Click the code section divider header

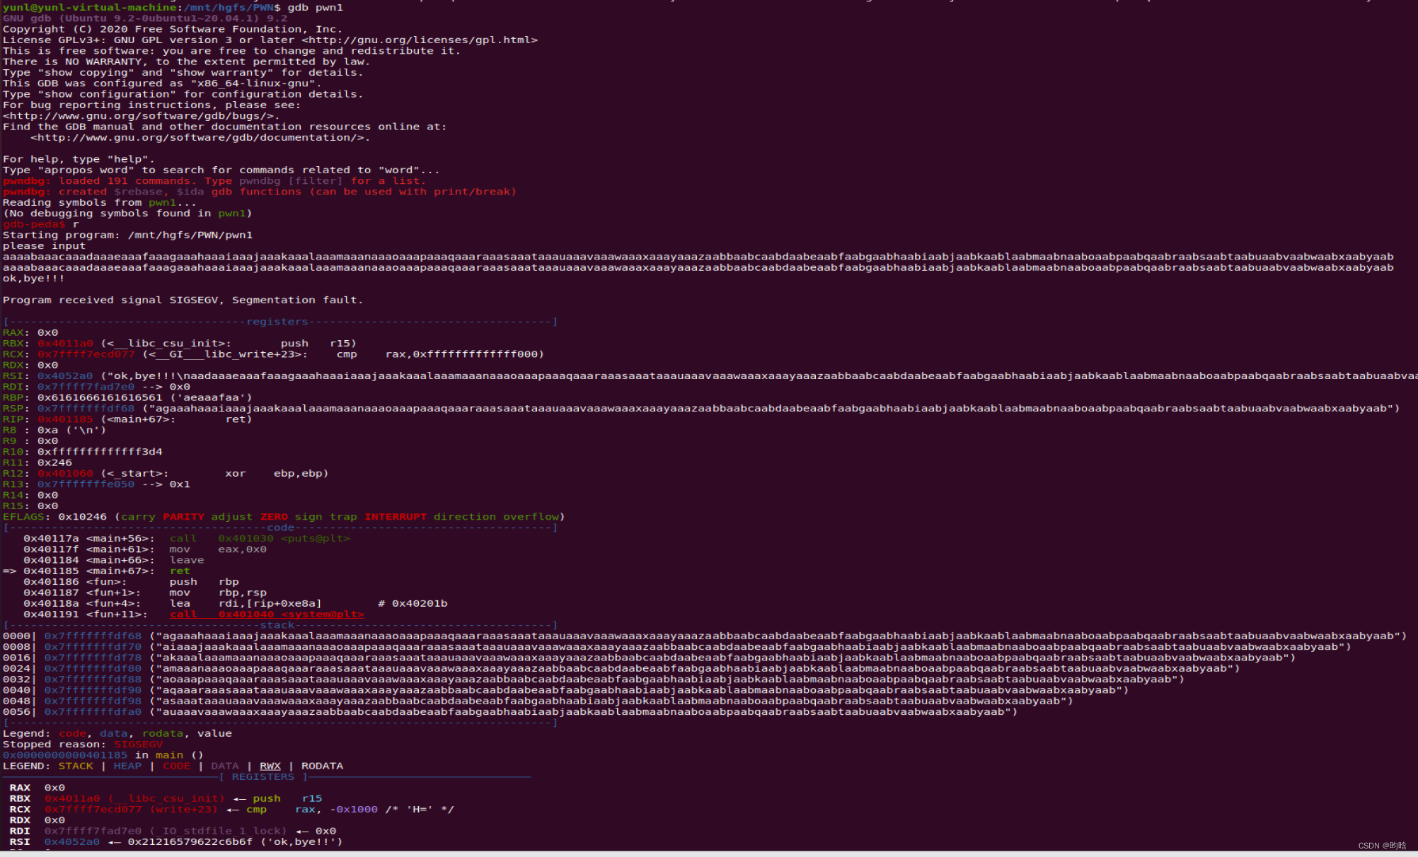tap(281, 527)
